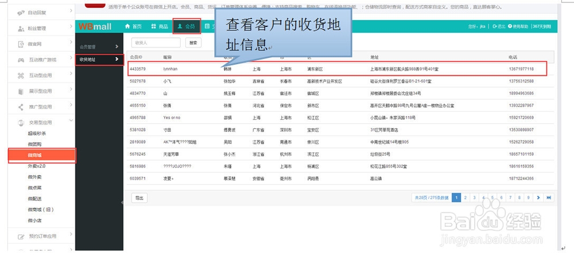Click the logout arrow icon beside 退出
This screenshot has width=574, height=259.
pyautogui.click(x=495, y=26)
